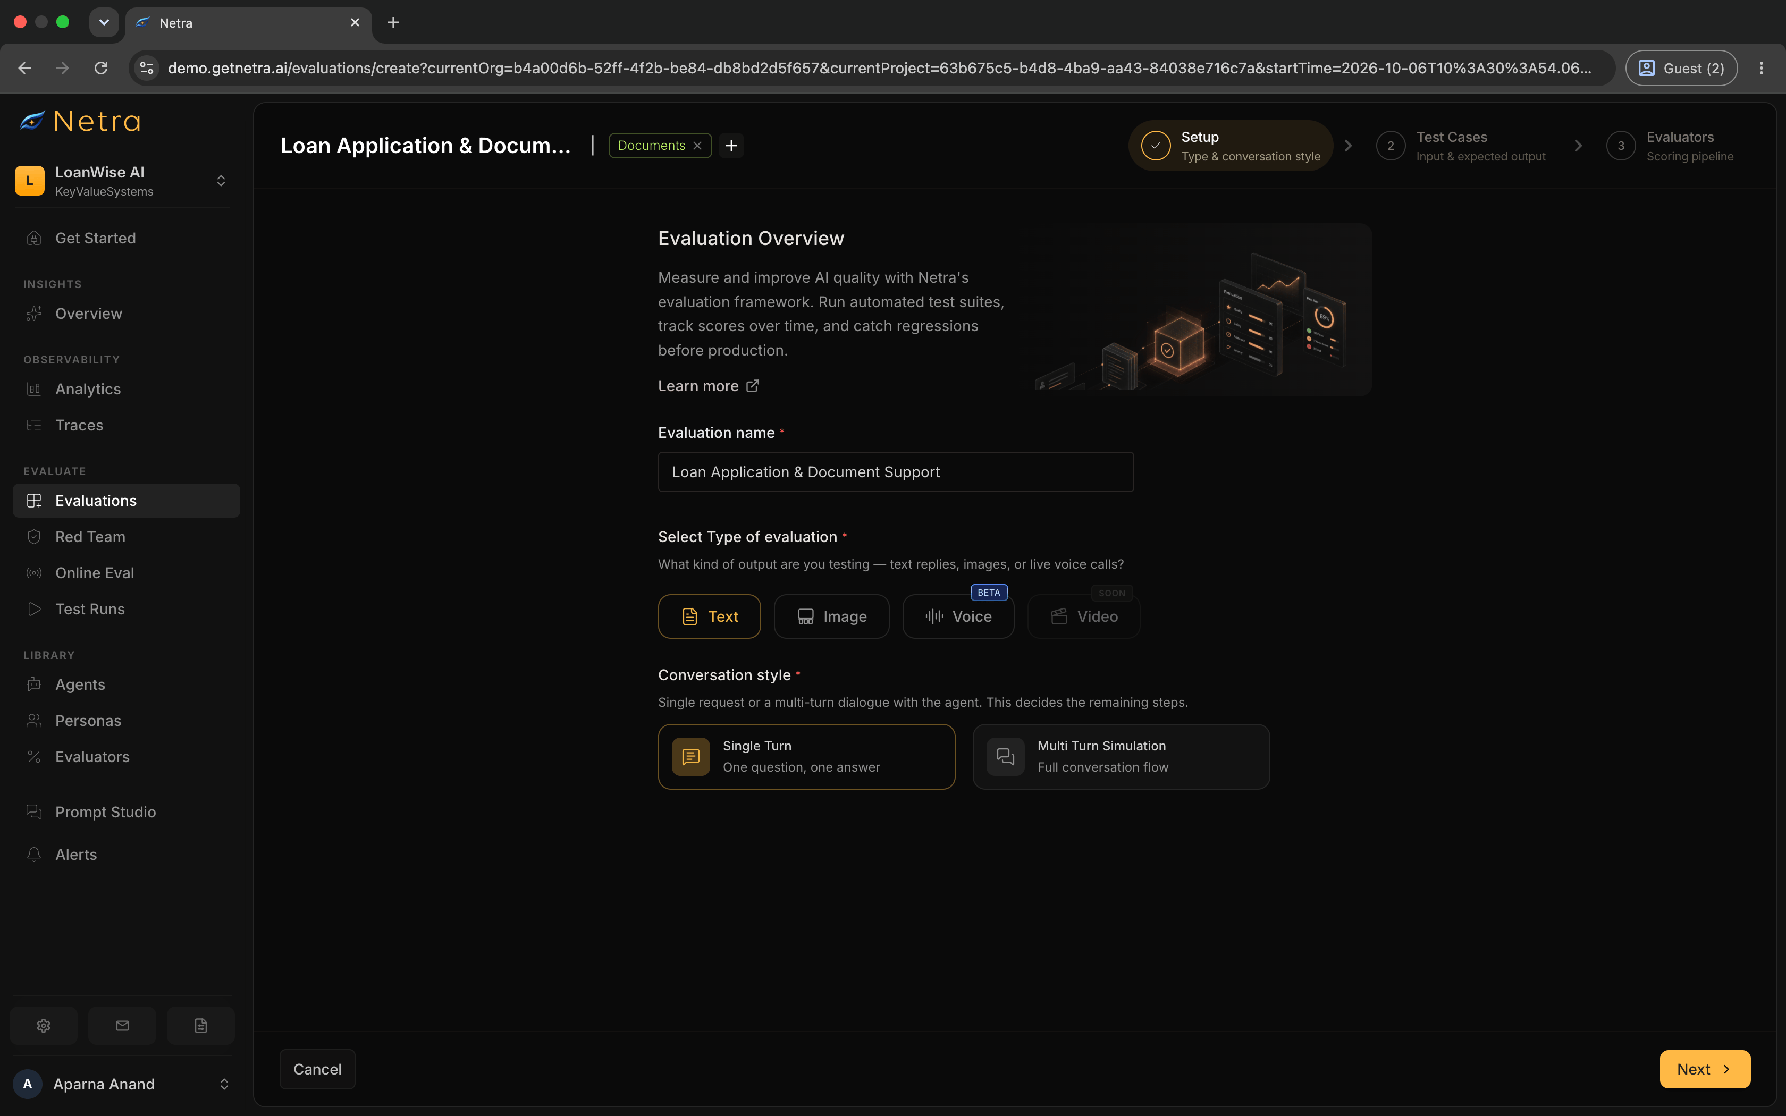Viewport: 1786px width, 1116px height.
Task: Select Video evaluation type
Action: 1084,616
